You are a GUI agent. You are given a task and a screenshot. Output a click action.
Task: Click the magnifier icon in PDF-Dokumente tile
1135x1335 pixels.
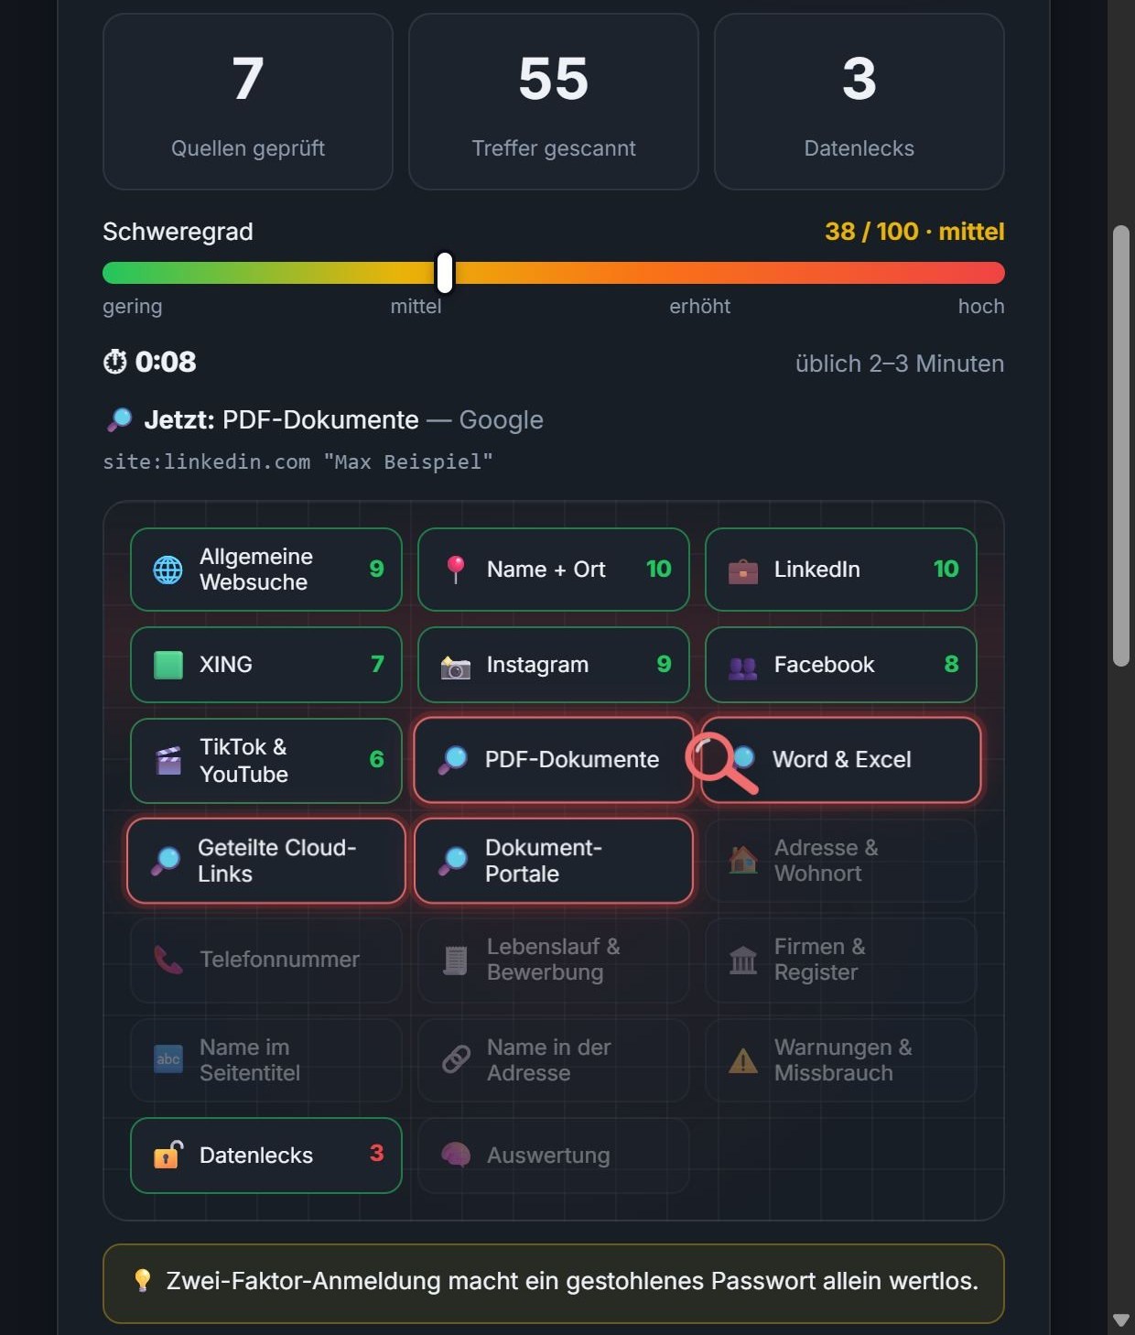[453, 760]
